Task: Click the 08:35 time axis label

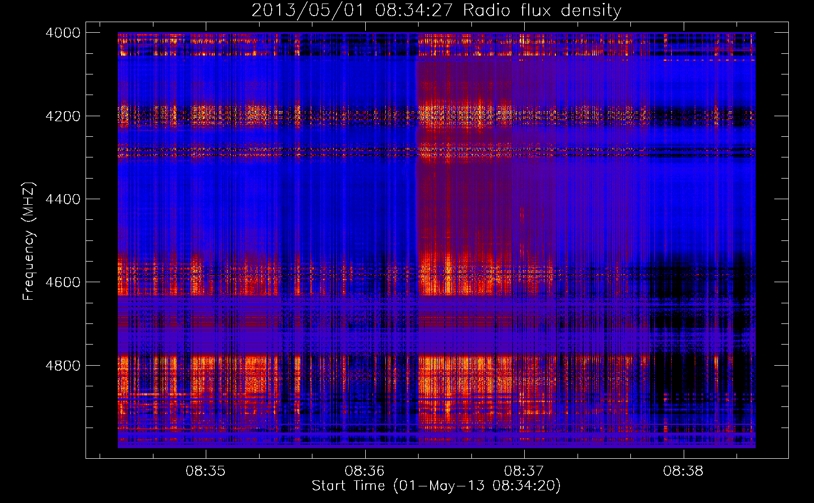Action: 206,471
